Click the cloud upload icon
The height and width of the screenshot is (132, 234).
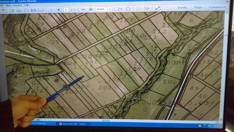(x=19, y=10)
